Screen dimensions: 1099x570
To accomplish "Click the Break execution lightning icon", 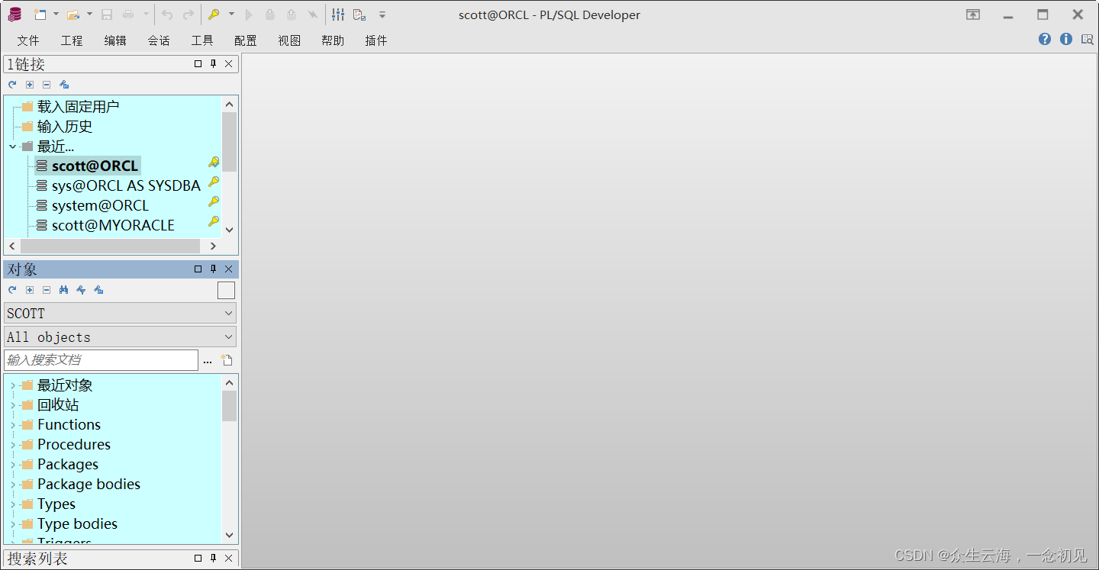I will (313, 14).
